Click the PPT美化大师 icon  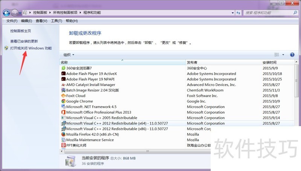click(63, 145)
